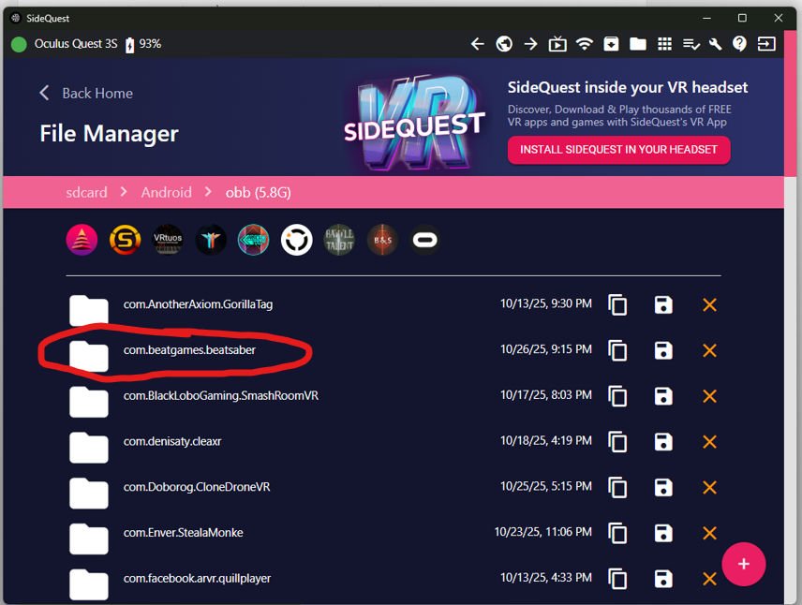802x605 pixels.
Task: Click the back arrow in the top toolbar
Action: click(477, 44)
